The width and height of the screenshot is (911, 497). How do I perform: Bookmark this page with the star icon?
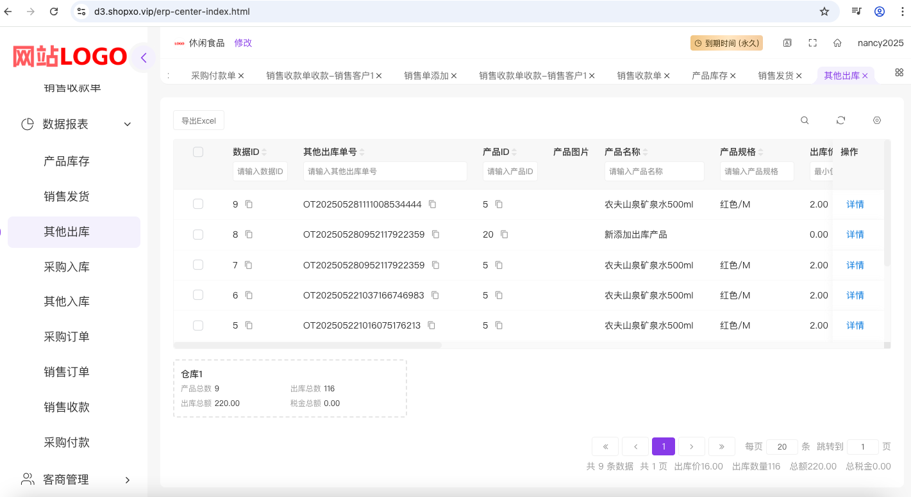824,12
